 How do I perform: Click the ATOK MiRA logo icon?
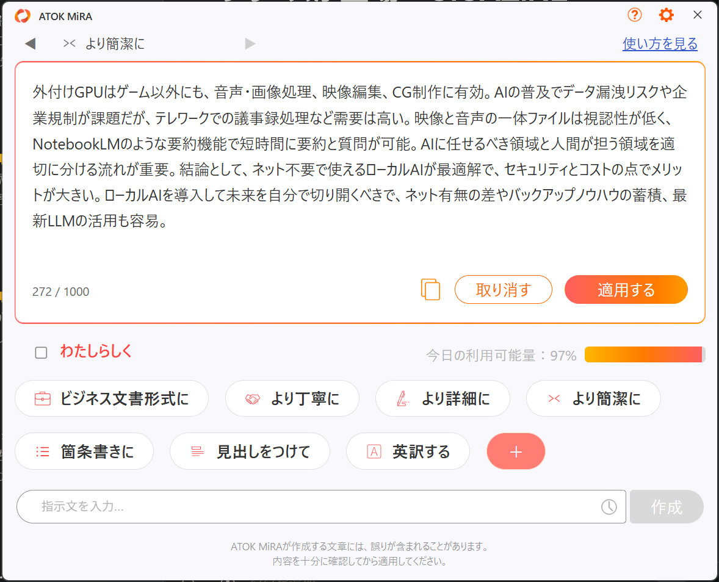click(x=23, y=16)
